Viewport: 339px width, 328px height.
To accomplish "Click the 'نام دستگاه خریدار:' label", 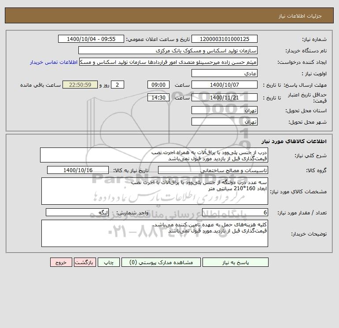I will pyautogui.click(x=306, y=51).
